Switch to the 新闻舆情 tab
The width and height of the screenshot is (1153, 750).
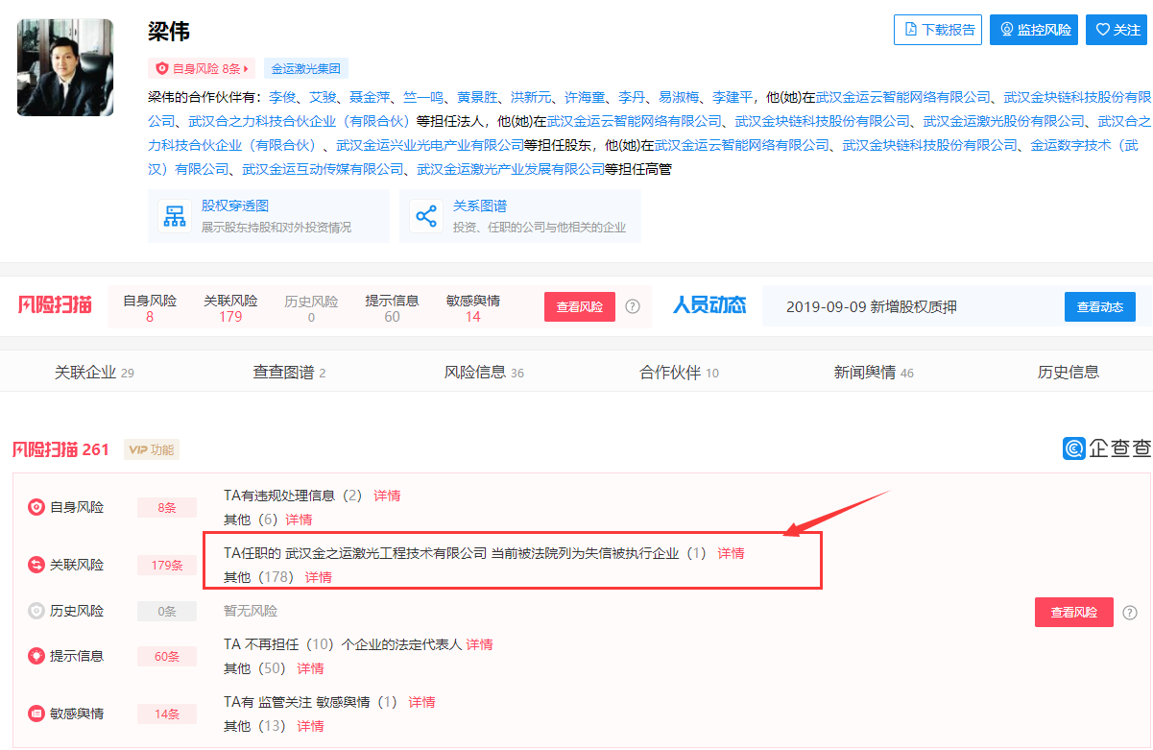tap(874, 373)
